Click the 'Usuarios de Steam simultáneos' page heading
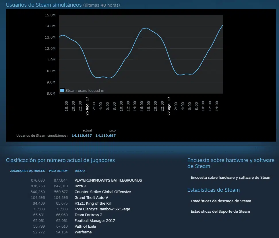279x238 pixels. (44, 5)
